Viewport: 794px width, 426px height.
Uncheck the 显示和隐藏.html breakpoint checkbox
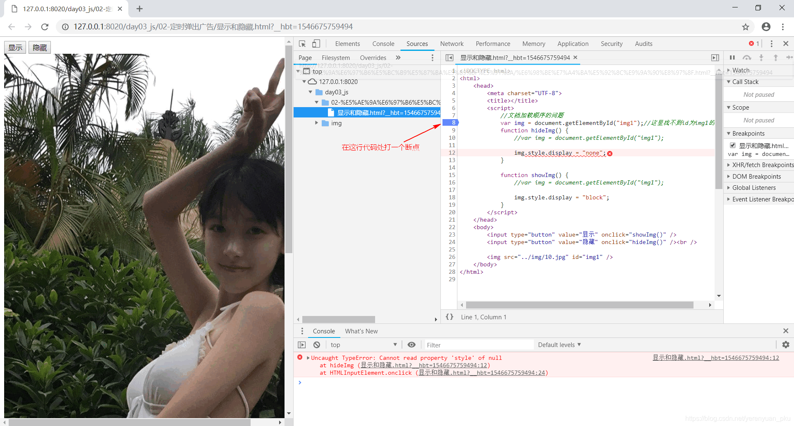(x=733, y=145)
